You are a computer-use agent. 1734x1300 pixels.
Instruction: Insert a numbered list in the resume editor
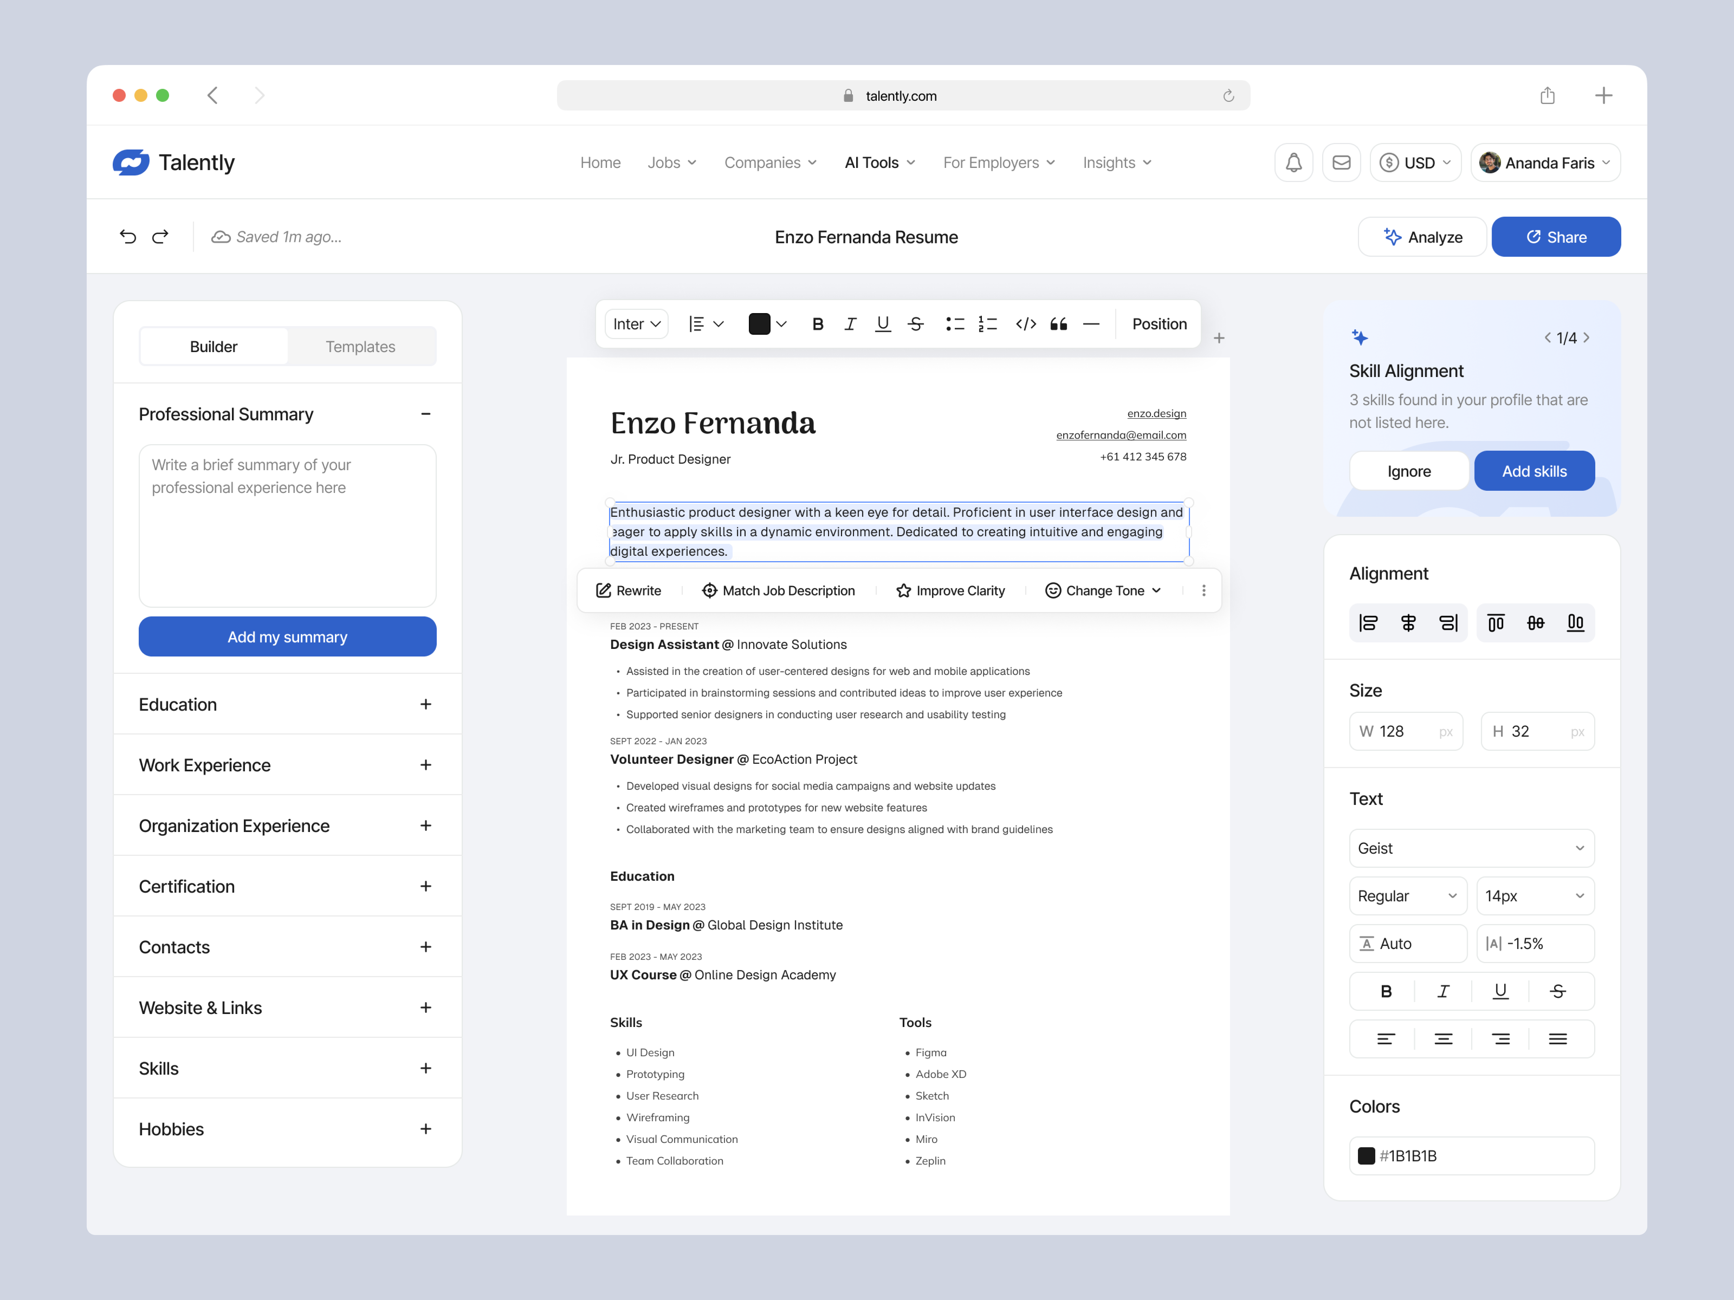click(x=987, y=324)
